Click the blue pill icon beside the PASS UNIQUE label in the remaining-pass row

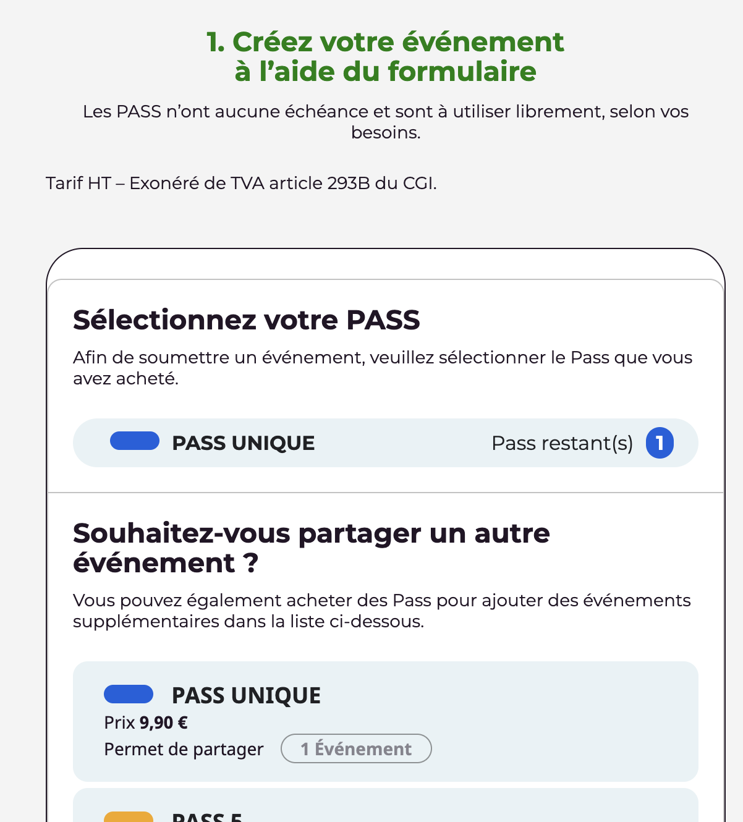pyautogui.click(x=135, y=441)
